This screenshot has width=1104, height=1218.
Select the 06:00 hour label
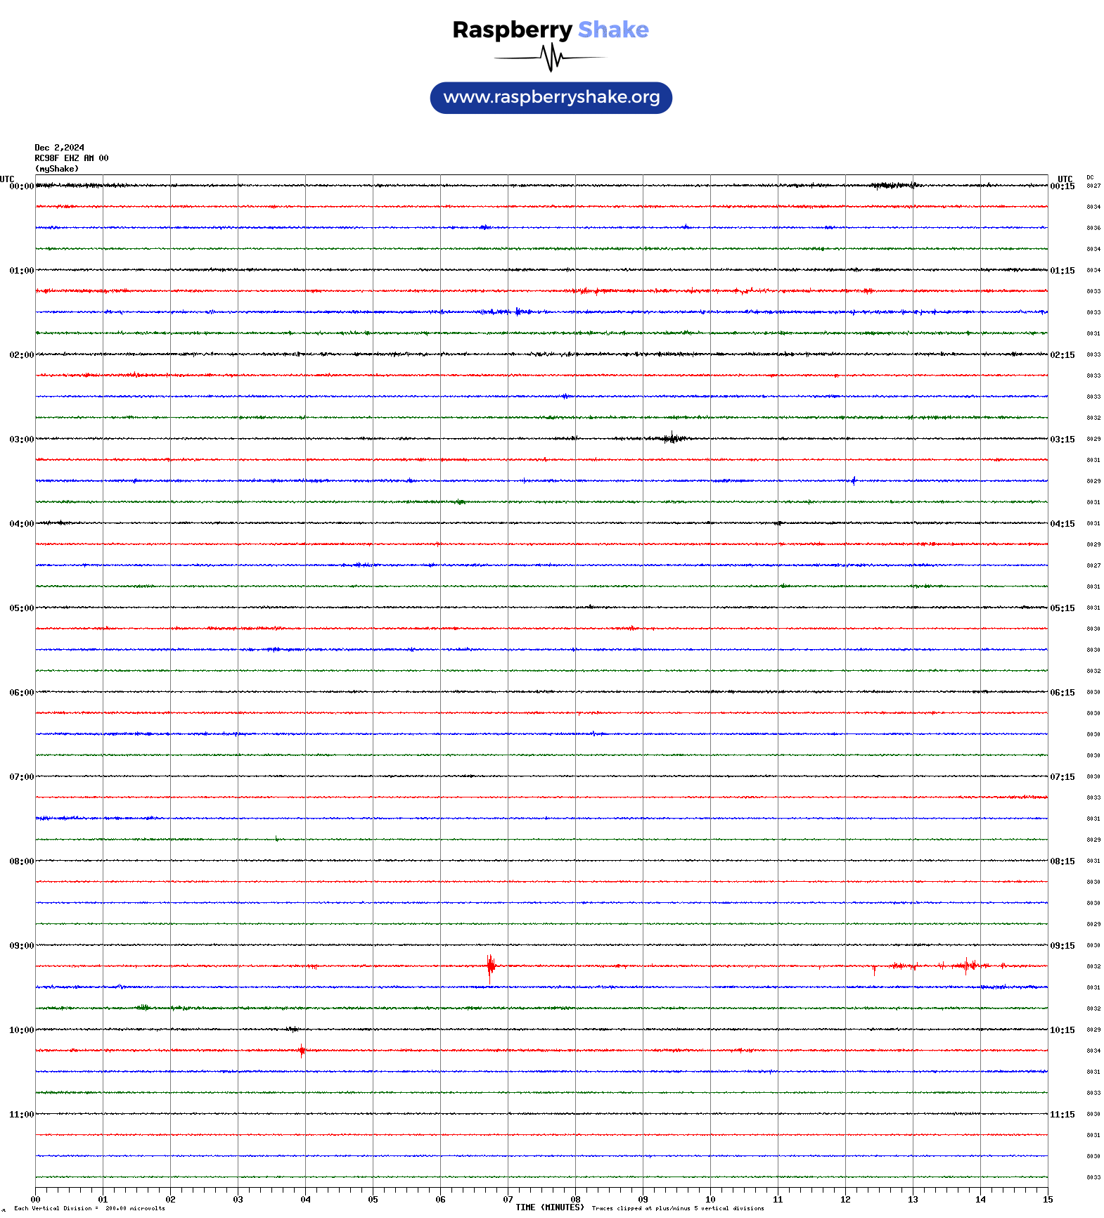point(22,693)
